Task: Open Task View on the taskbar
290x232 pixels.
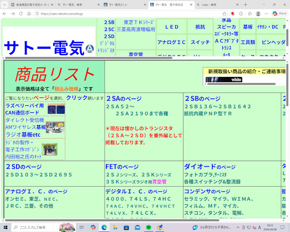Action: 81,227
